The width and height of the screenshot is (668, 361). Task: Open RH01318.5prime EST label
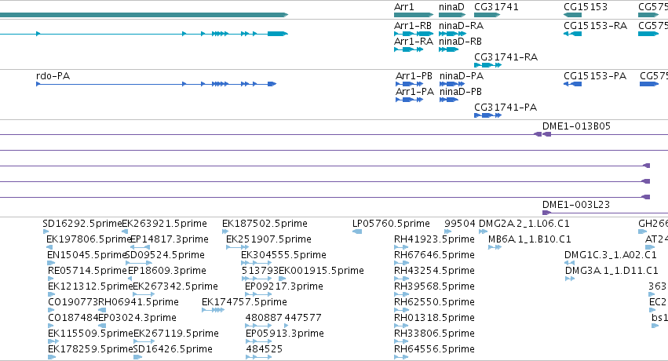pyautogui.click(x=434, y=318)
